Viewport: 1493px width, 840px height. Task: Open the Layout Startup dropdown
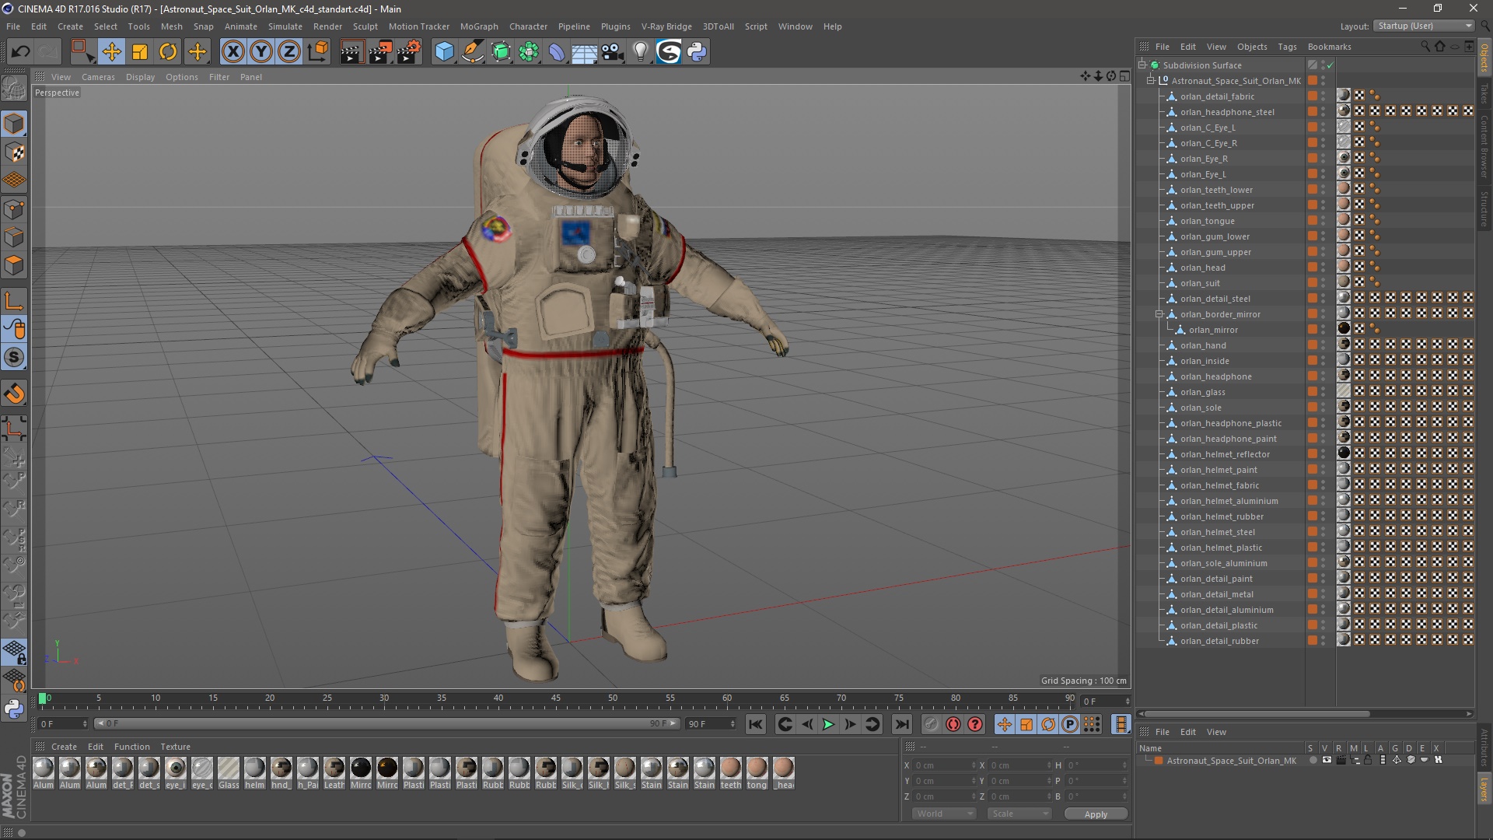tap(1423, 26)
